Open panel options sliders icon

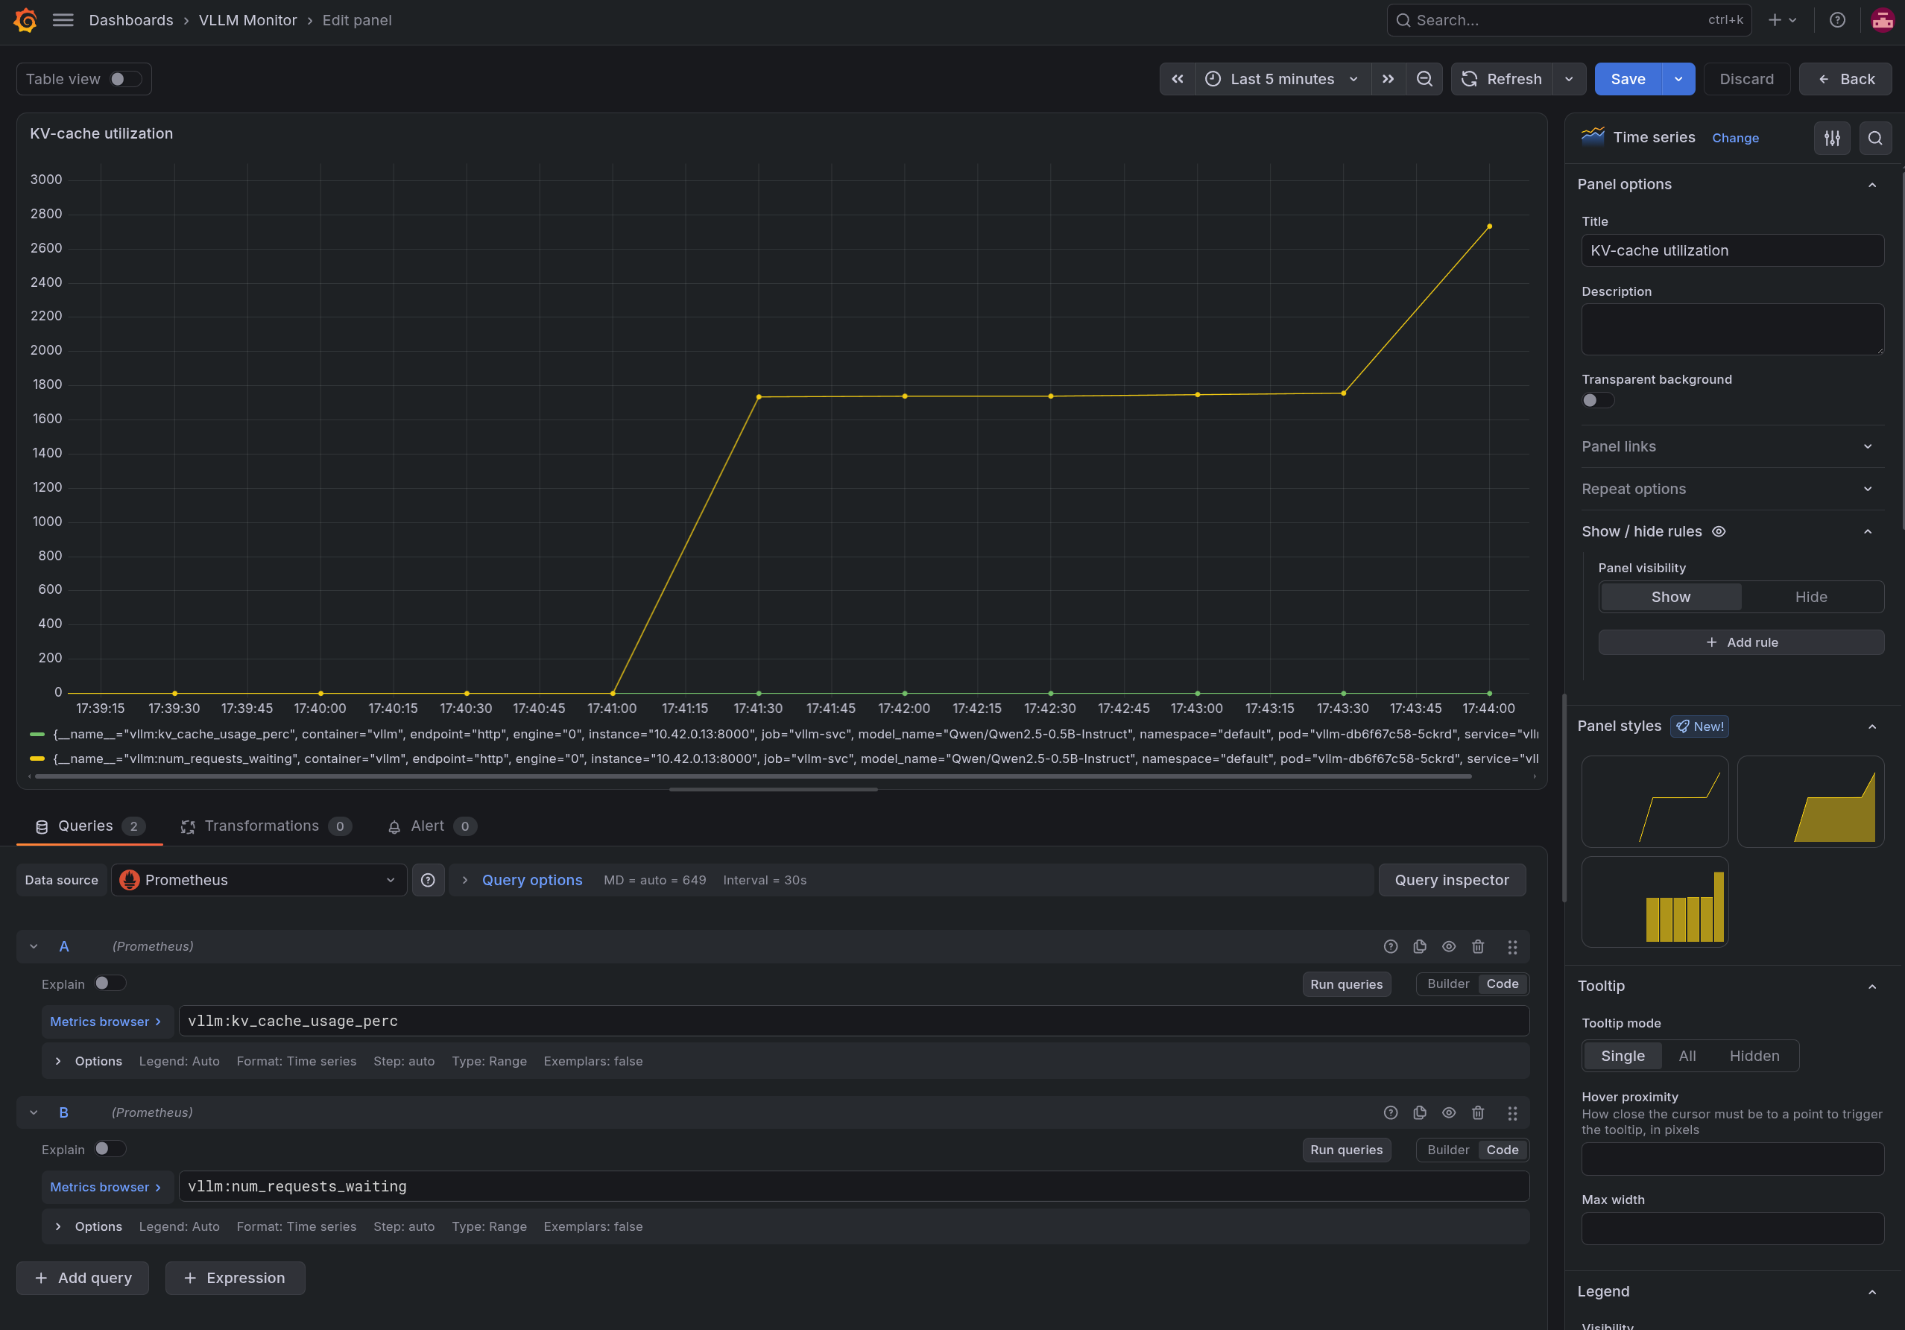[1832, 138]
